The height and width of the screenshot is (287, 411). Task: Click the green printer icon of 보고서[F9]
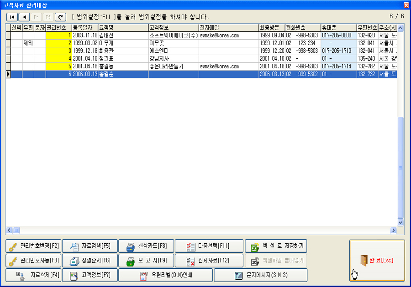coord(131,261)
